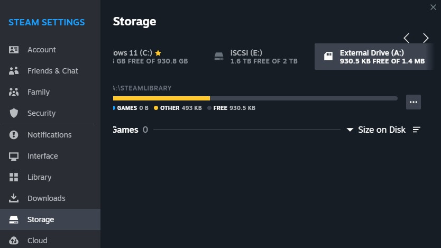Click the Account sidebar icon
Screen dimensions: 441x248
coord(14,50)
